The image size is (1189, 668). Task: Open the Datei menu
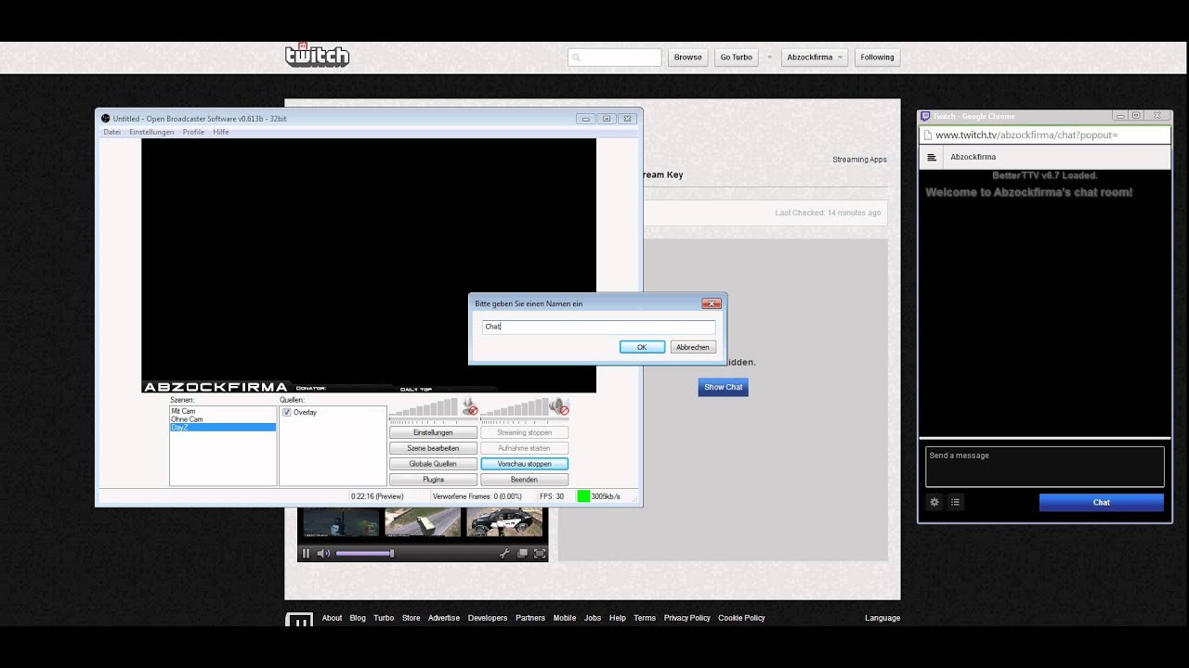point(111,132)
